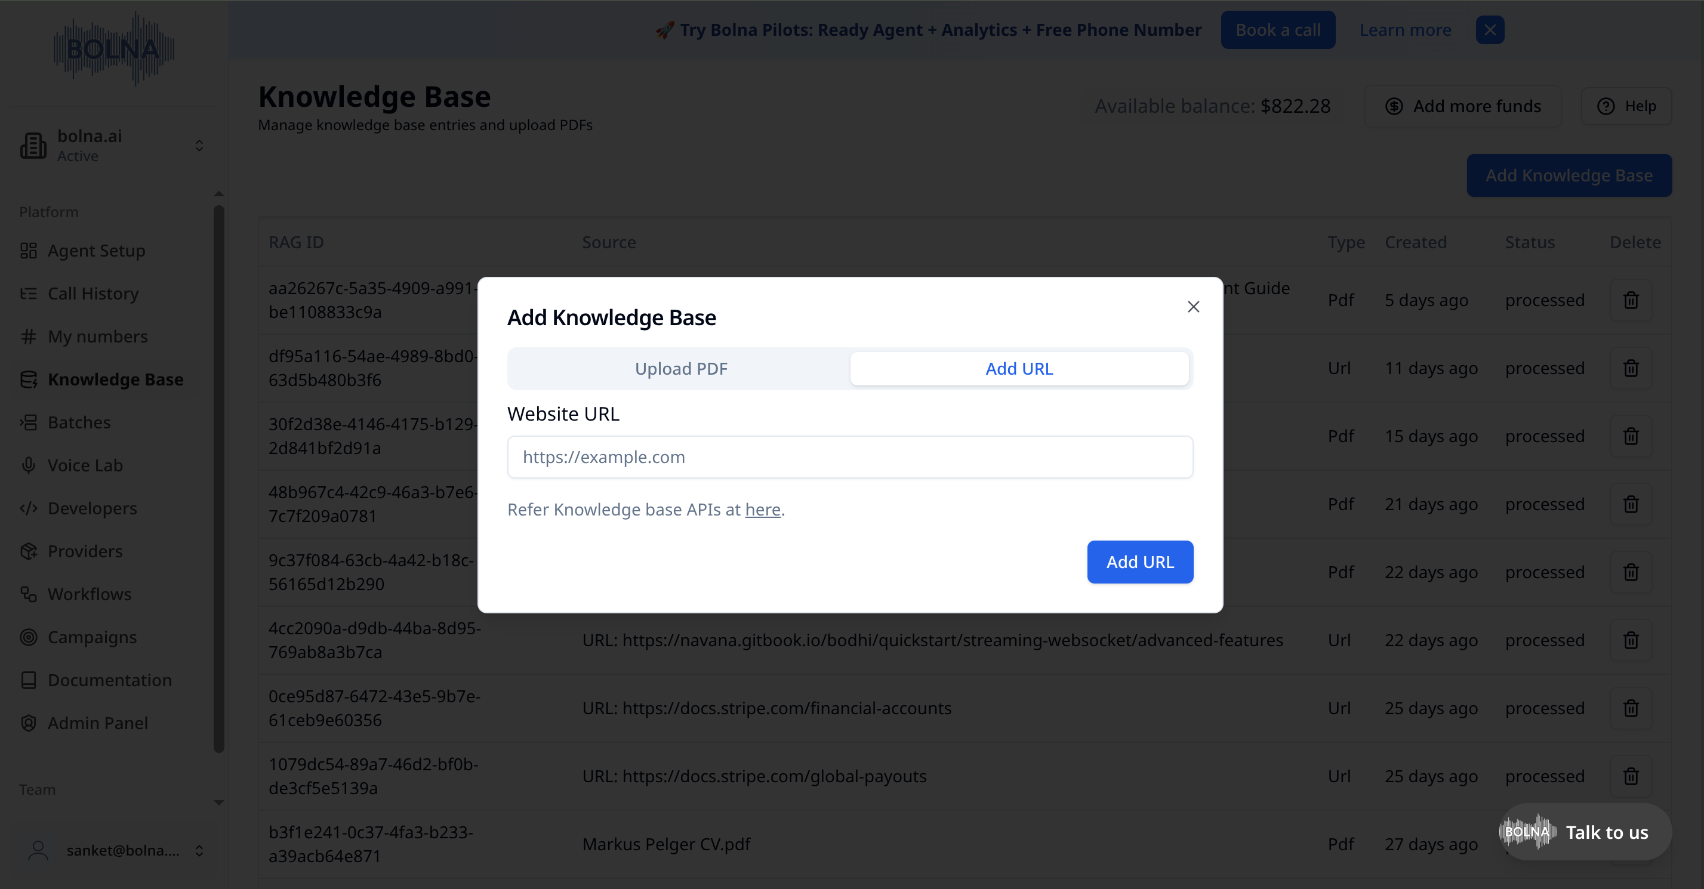Viewport: 1704px width, 889px height.
Task: Open Help from the top bar
Action: pos(1626,106)
